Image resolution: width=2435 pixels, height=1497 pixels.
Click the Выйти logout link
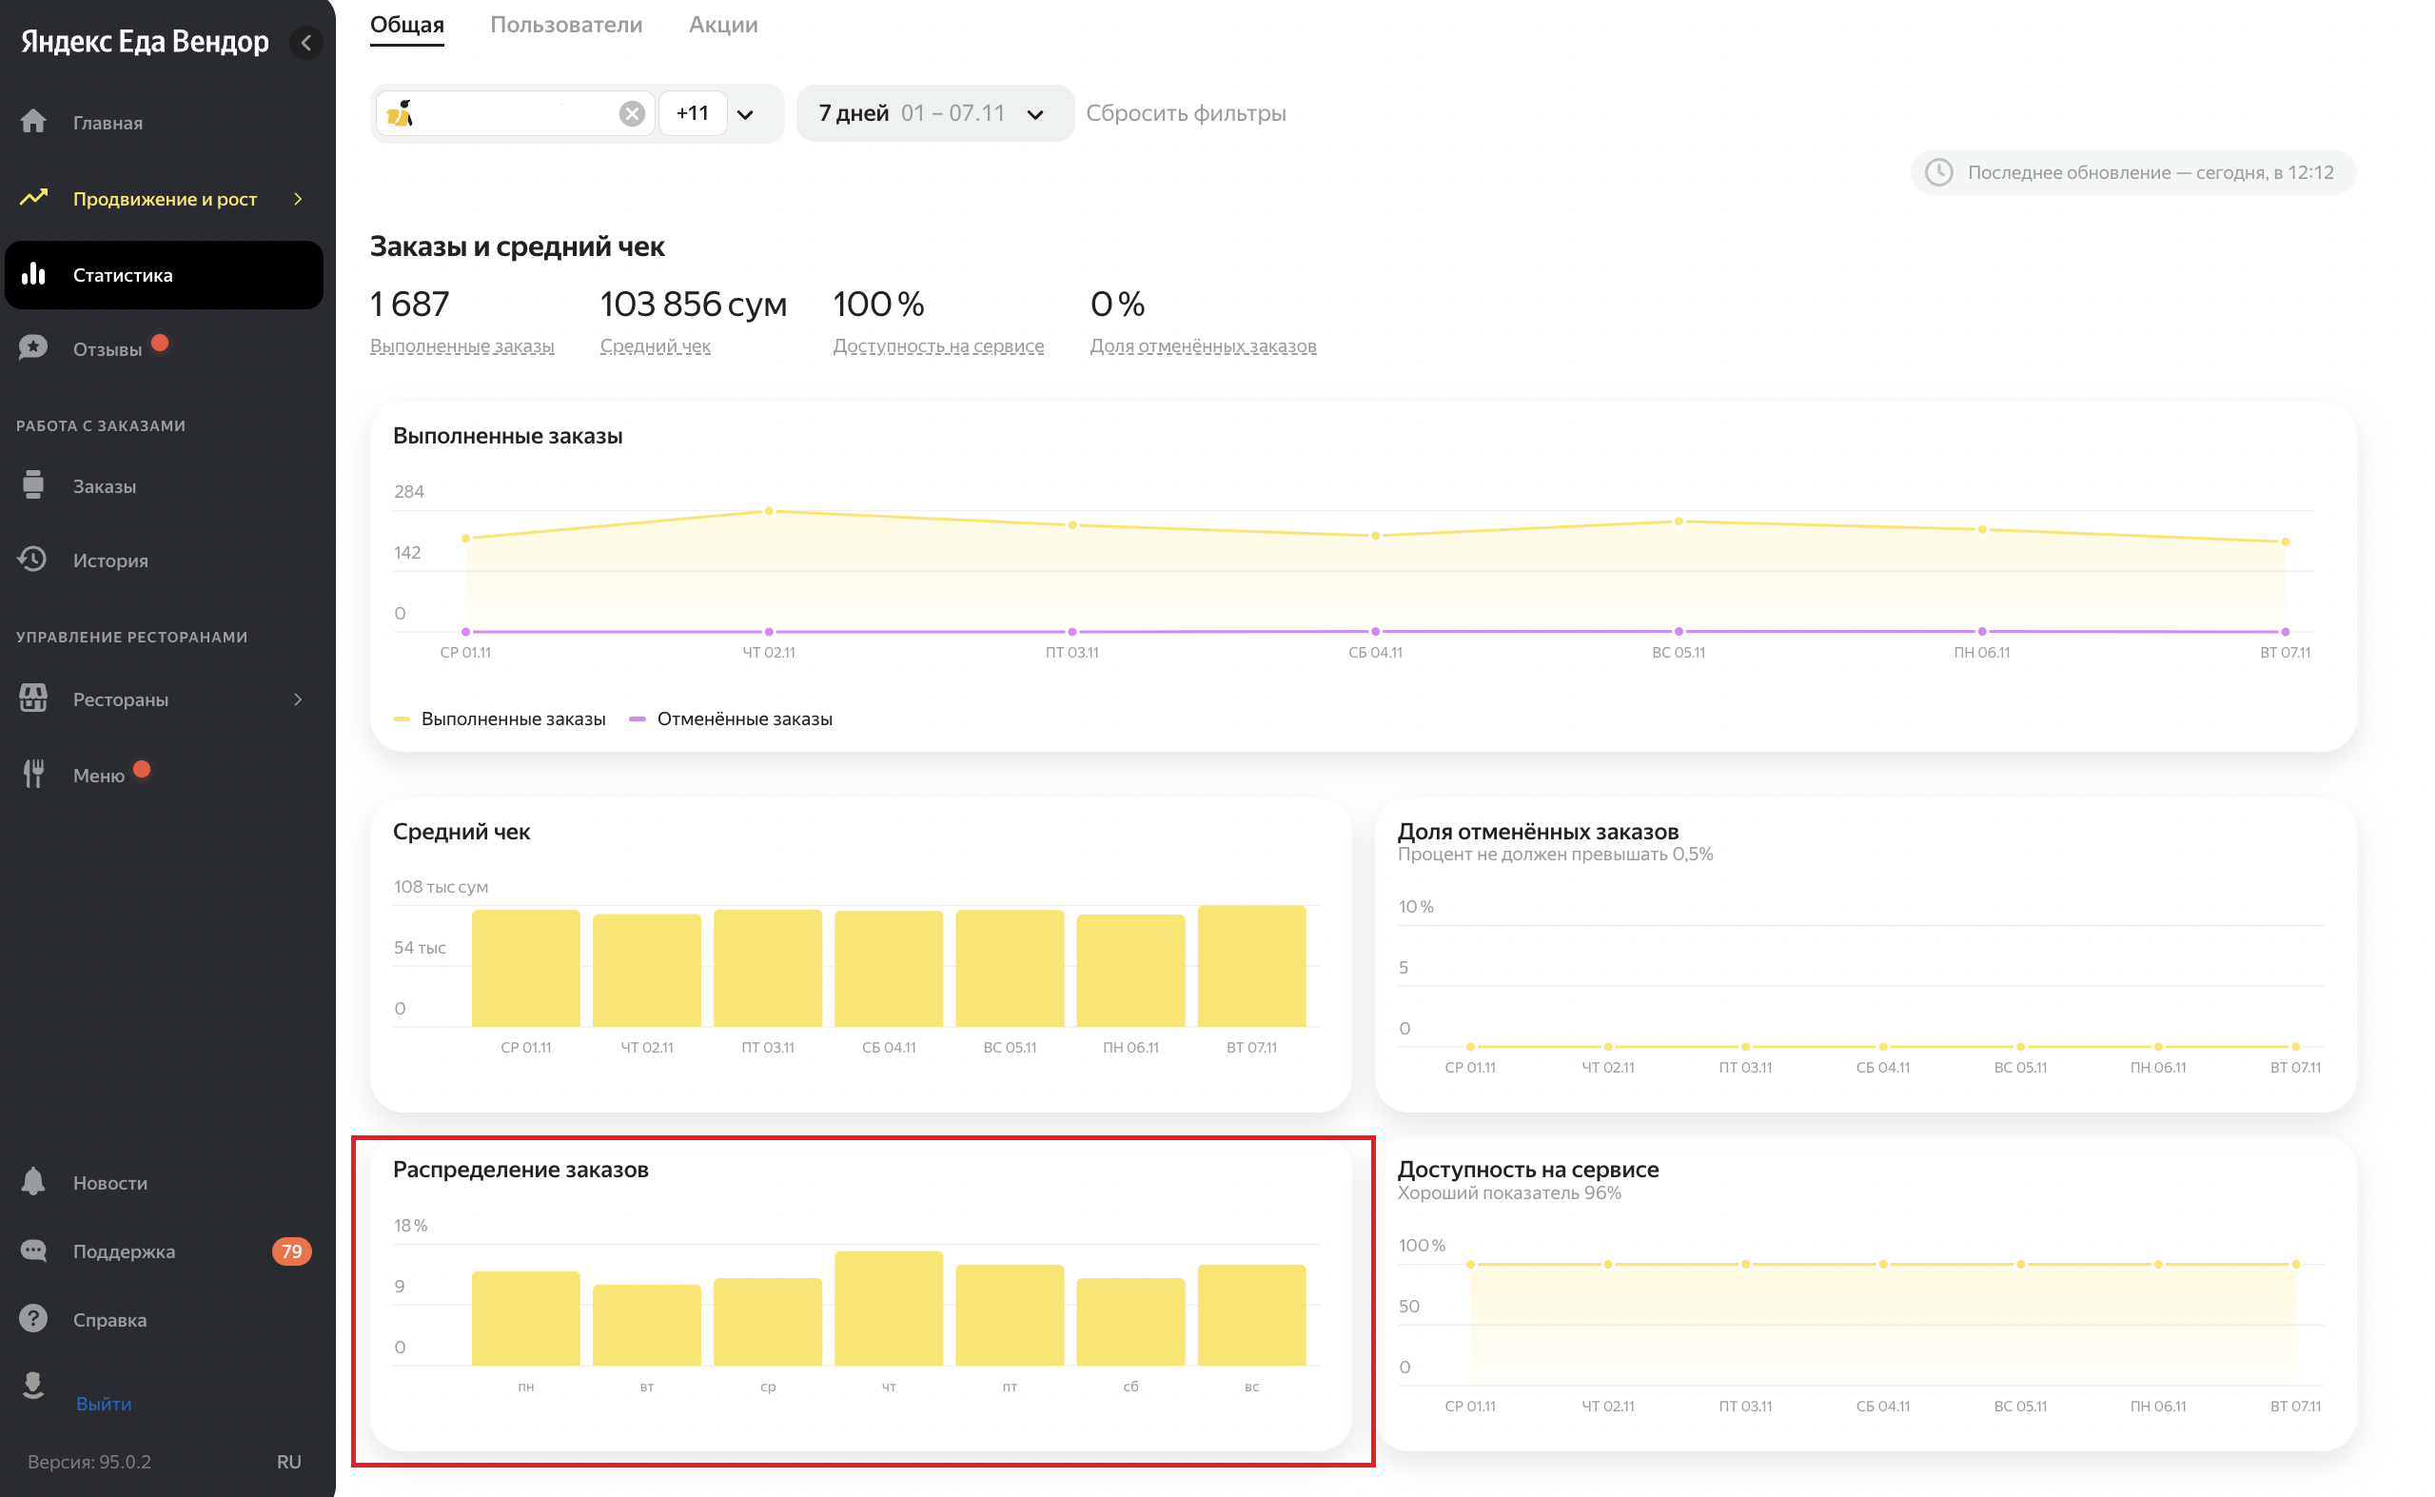tap(103, 1403)
